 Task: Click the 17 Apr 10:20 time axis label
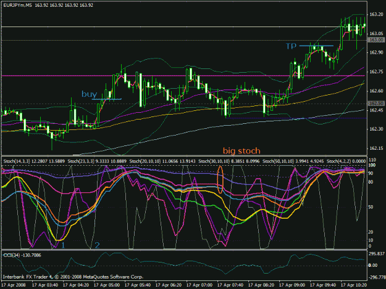[354, 285]
